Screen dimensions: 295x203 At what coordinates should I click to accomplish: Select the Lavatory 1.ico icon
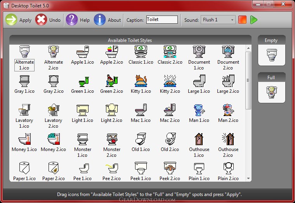[x=24, y=110]
